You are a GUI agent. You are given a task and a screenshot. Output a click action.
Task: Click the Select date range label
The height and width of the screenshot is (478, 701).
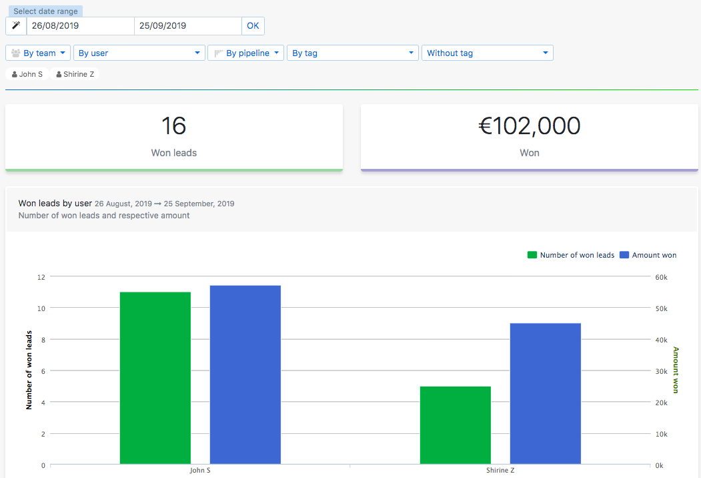coord(45,11)
